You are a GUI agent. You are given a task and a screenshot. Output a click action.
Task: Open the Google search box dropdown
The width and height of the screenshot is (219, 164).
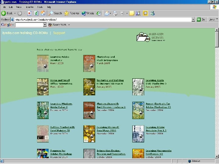(x=45, y=25)
